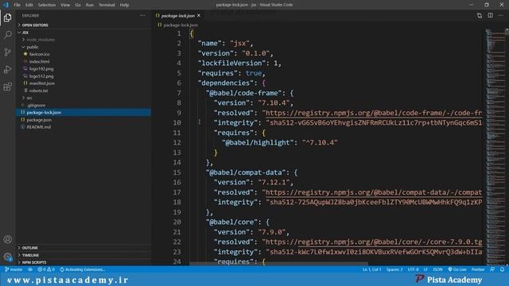Expand the src folder
Image resolution: width=509 pixels, height=286 pixels.
point(29,98)
